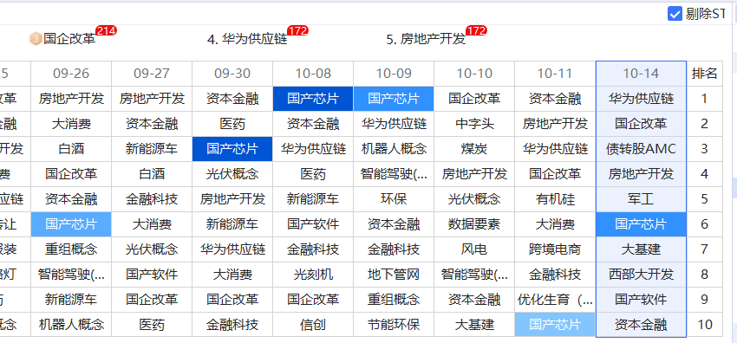The height and width of the screenshot is (343, 737).
Task: Click 有机硅 in the 10-11 column
Action: click(x=555, y=199)
